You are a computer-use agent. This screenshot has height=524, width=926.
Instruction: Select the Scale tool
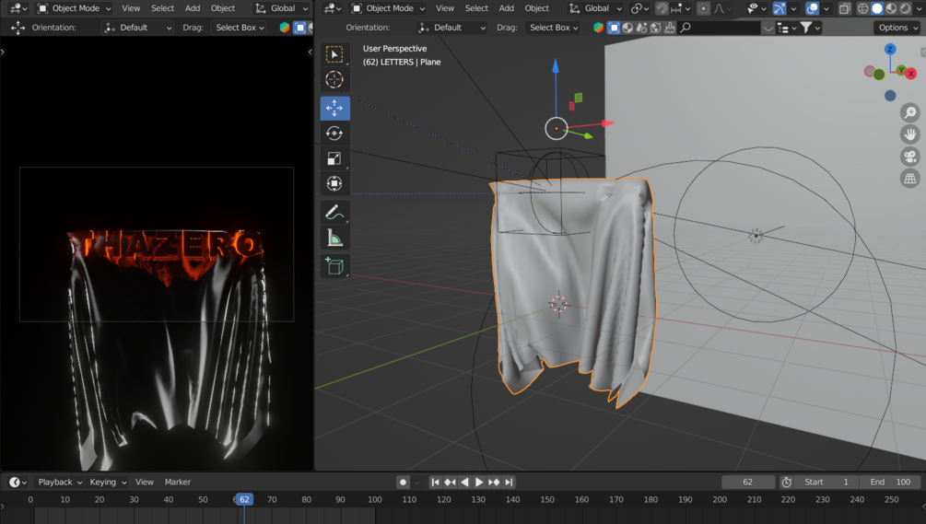point(334,158)
